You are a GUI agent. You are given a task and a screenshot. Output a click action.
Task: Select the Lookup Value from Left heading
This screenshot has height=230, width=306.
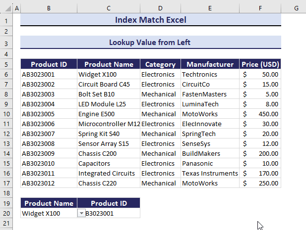tap(151, 43)
